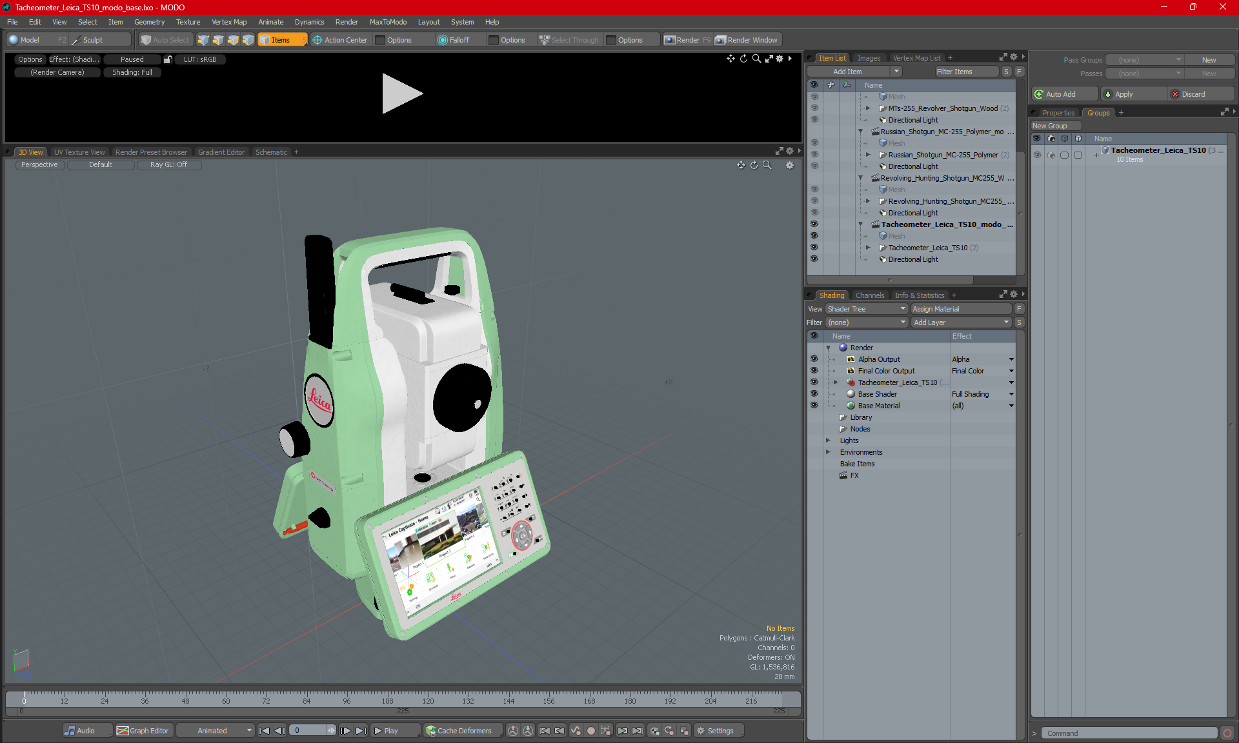This screenshot has height=743, width=1239.
Task: Open Add Layer dropdown
Action: coord(961,322)
